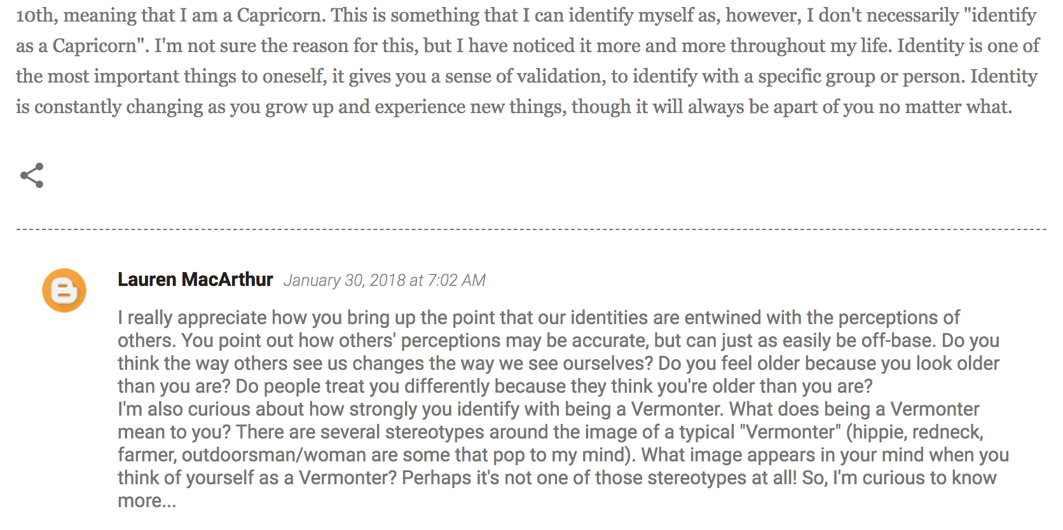Screen dimensions: 1063x530
Task: Click the orange Blogger avatar icon
Action: [x=64, y=290]
